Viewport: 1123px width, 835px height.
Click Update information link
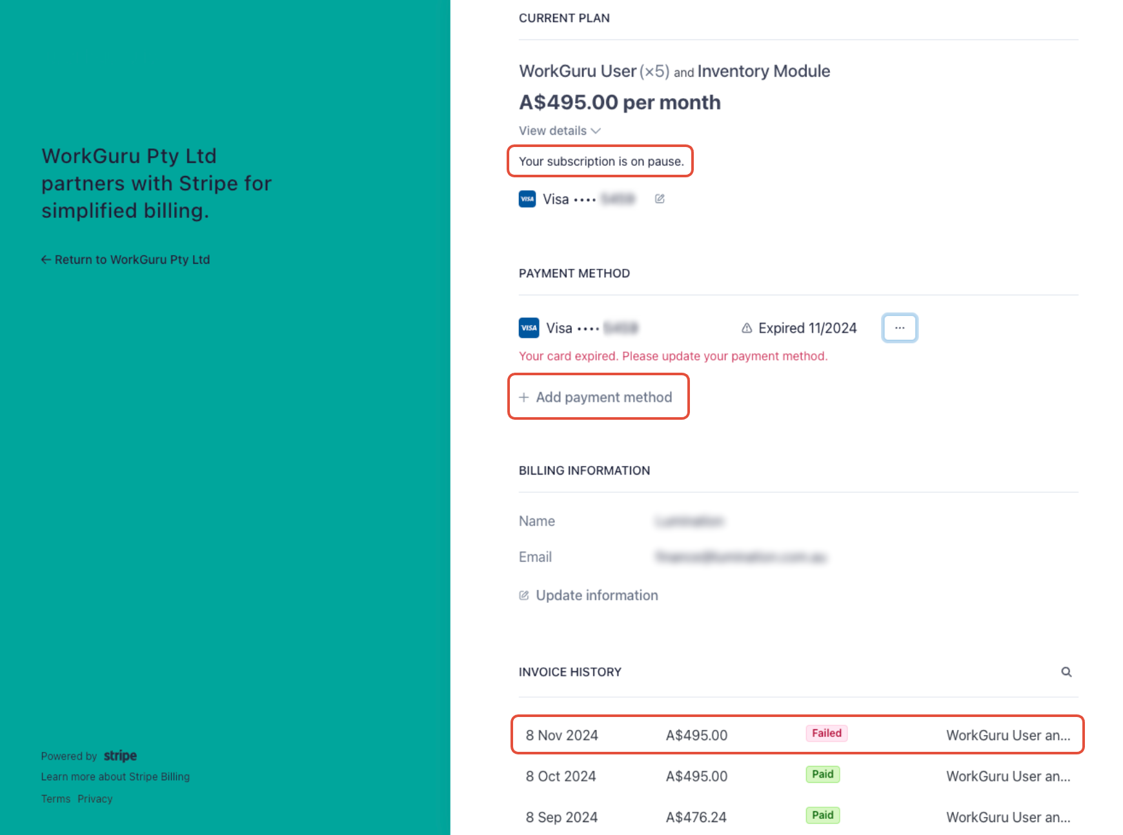(x=589, y=595)
